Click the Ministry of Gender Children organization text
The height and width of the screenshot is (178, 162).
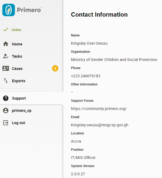tap(114, 60)
